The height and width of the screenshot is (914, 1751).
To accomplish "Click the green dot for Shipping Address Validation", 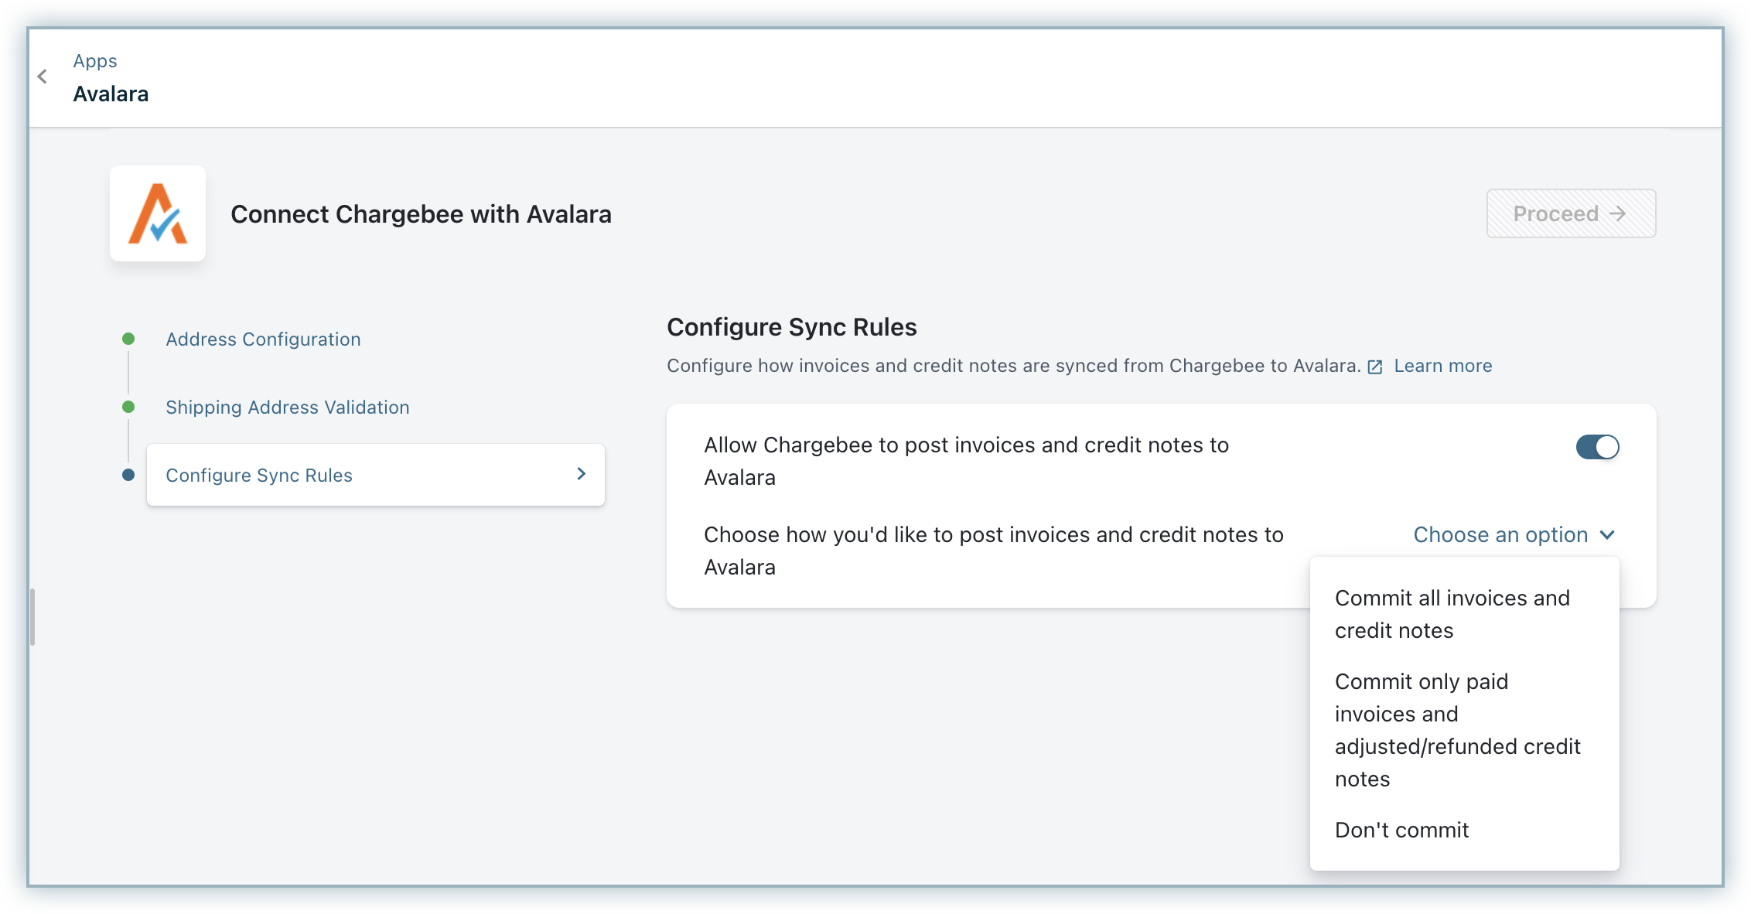I will point(128,407).
